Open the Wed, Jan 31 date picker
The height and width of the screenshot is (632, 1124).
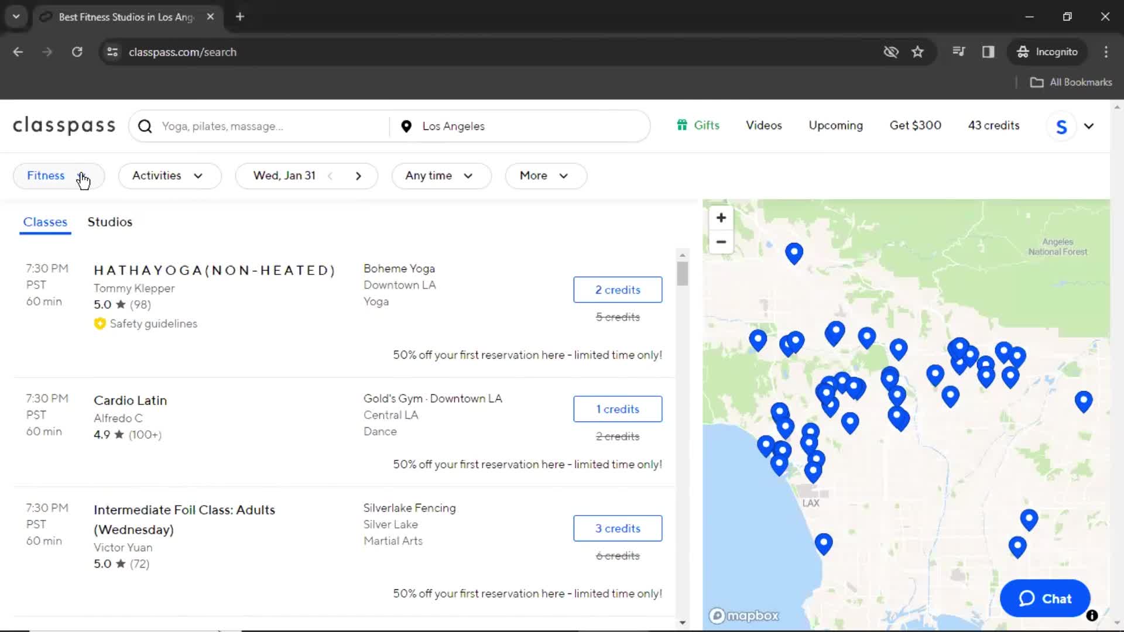point(285,176)
